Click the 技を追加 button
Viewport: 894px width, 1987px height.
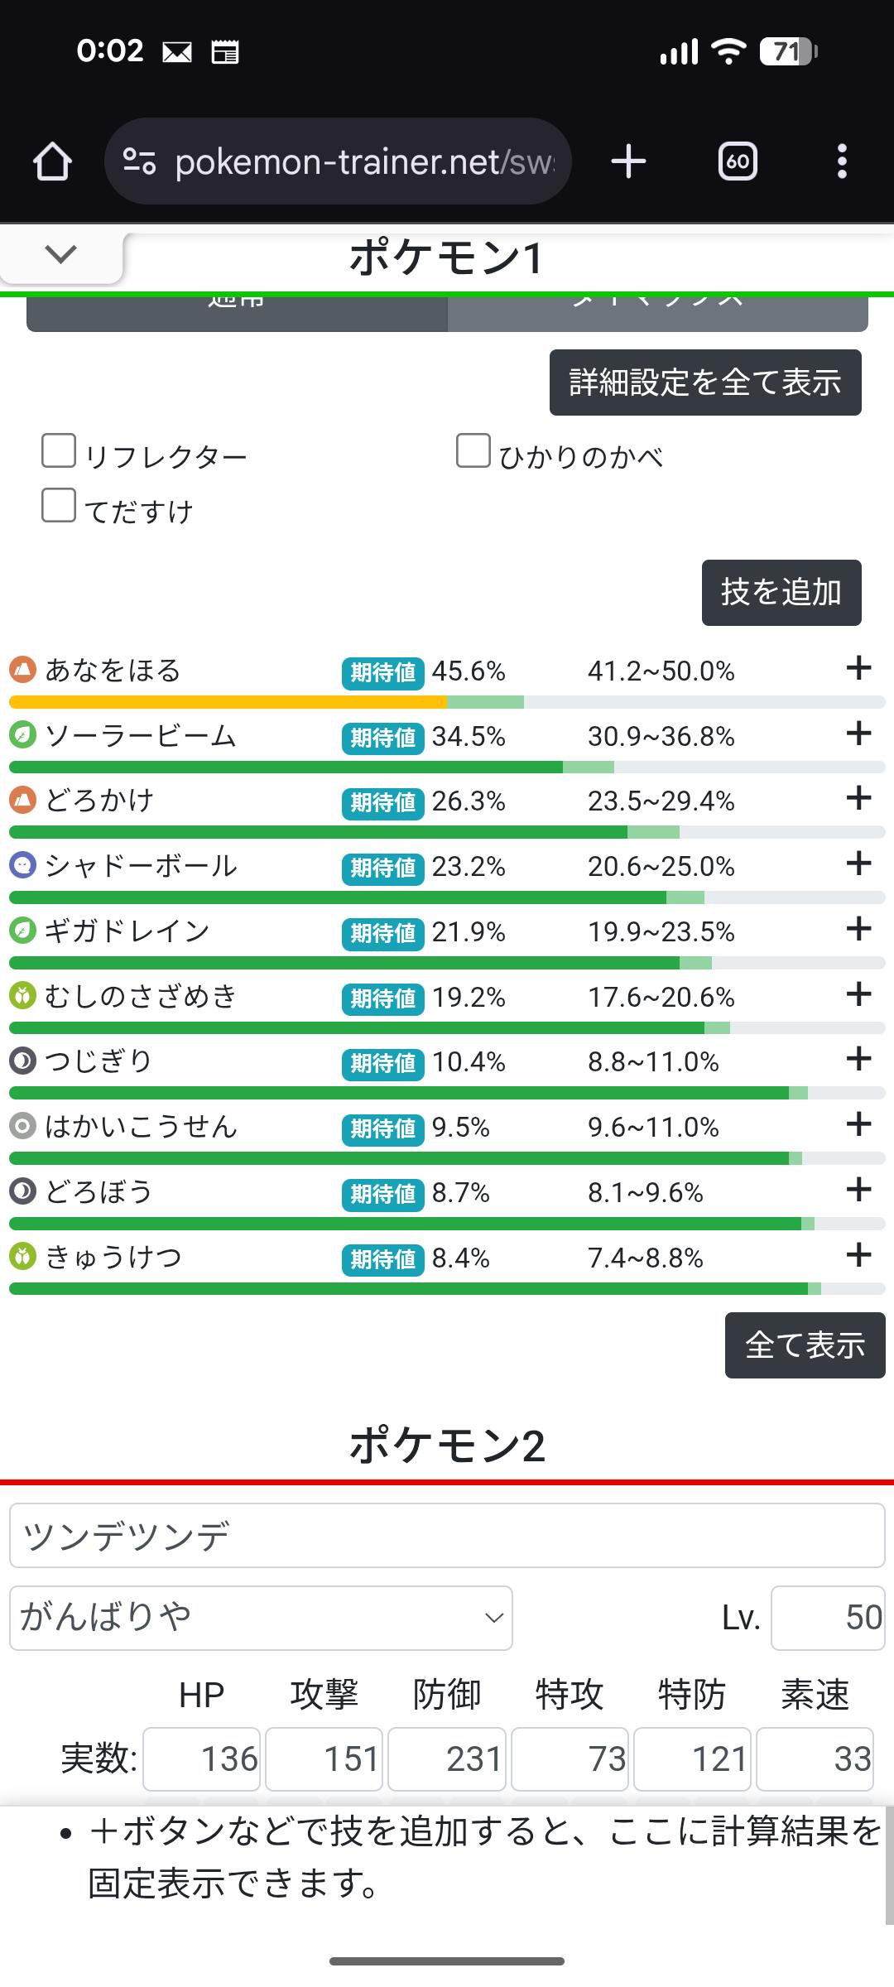(x=781, y=593)
